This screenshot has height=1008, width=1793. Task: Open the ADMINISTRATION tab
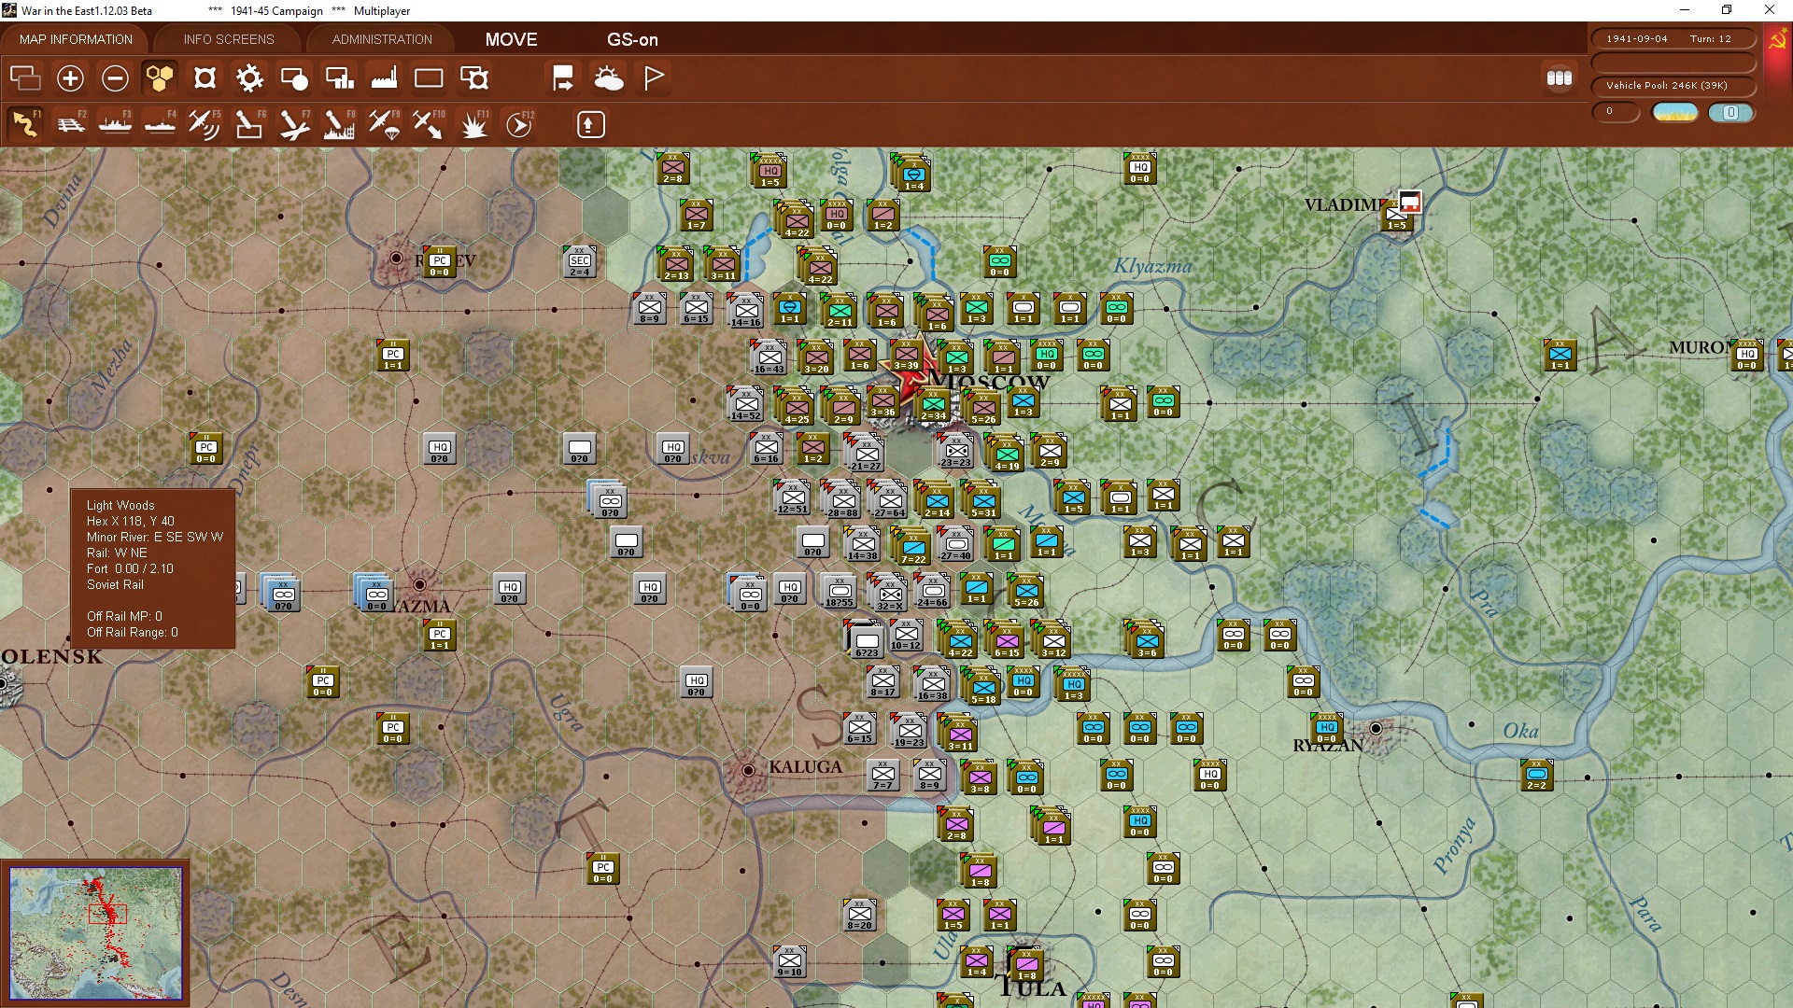point(382,39)
